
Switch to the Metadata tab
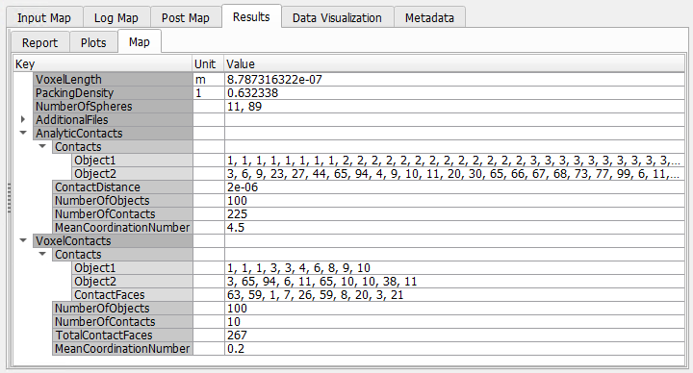pos(429,17)
